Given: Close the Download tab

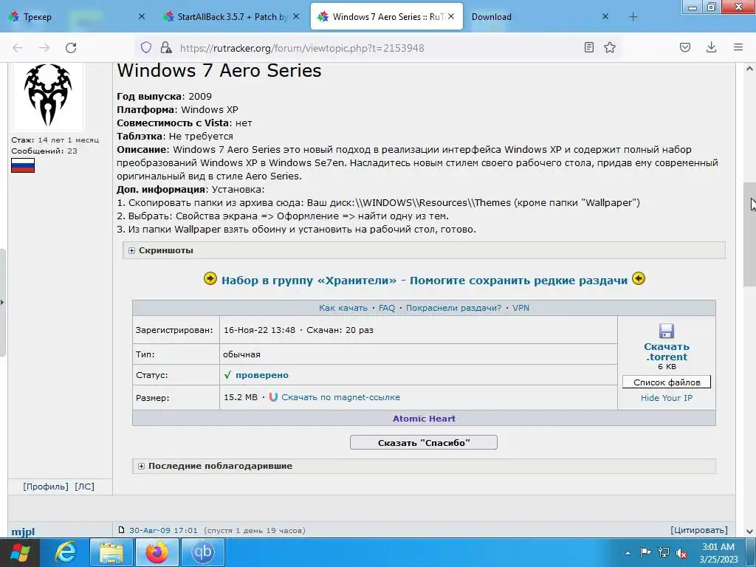Looking at the screenshot, I should click(x=605, y=16).
